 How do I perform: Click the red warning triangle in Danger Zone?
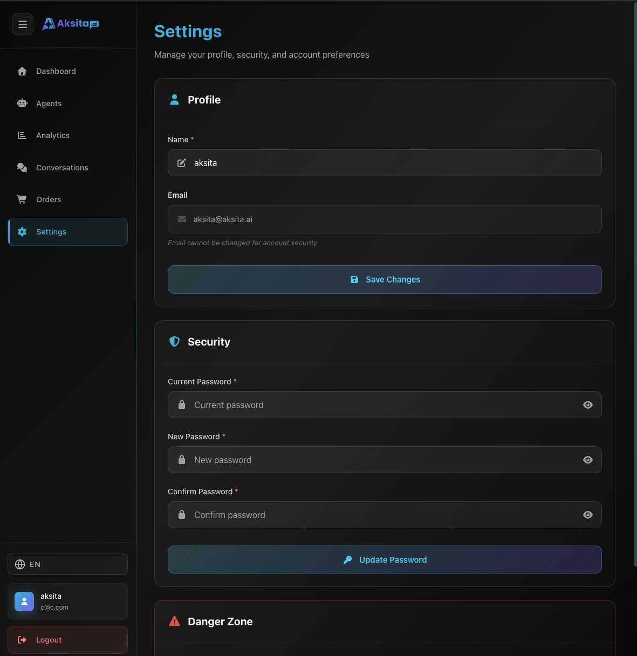click(x=174, y=621)
